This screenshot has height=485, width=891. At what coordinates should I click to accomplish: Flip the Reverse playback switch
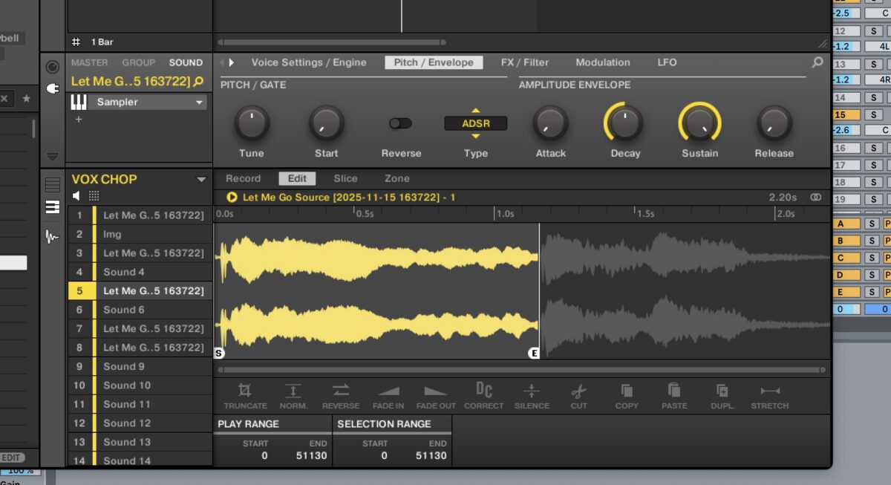click(x=400, y=123)
